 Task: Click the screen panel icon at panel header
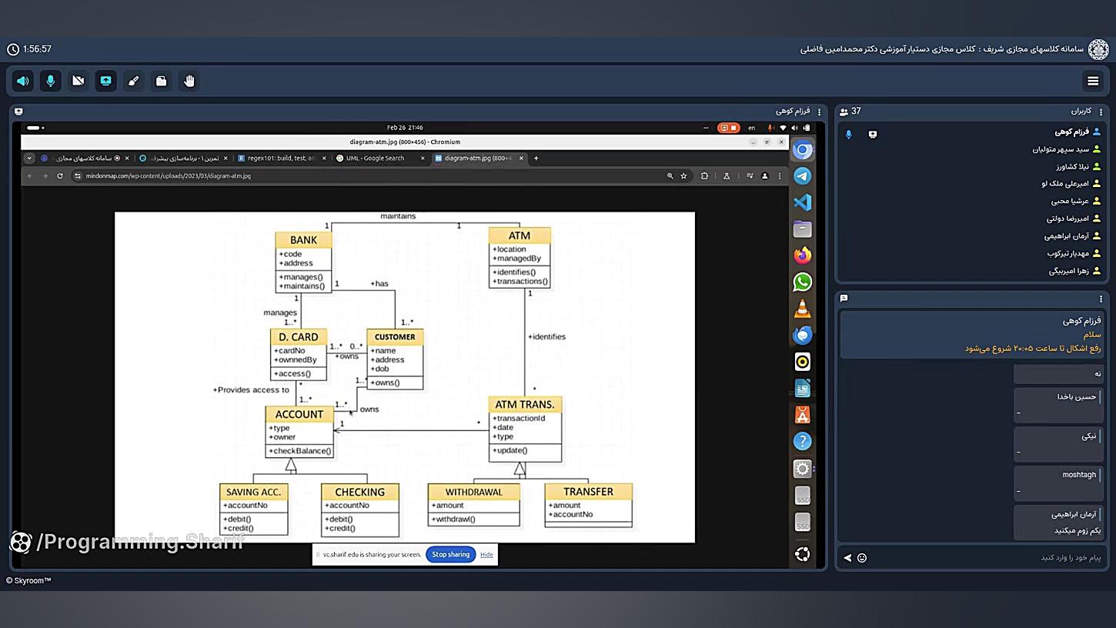[18, 112]
